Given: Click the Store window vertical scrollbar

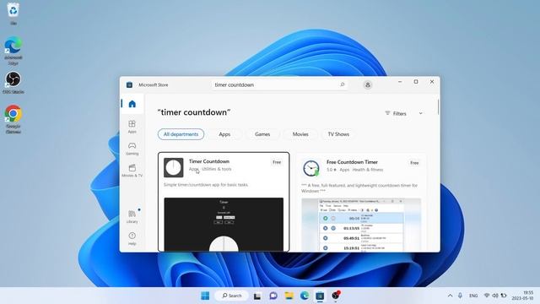Looking at the screenshot, I should [438, 107].
